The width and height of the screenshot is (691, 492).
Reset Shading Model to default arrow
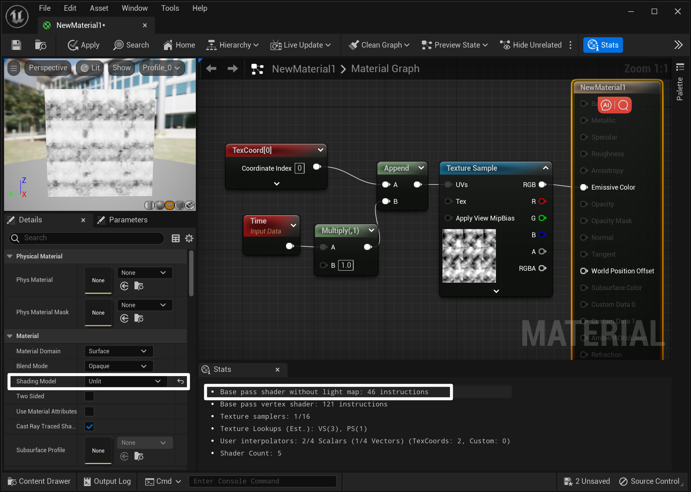tap(181, 381)
